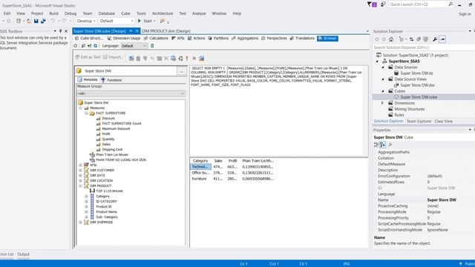This screenshot has width=475, height=267.
Task: Collapse the FACT SUPERSTORE folder node
Action: [86, 113]
